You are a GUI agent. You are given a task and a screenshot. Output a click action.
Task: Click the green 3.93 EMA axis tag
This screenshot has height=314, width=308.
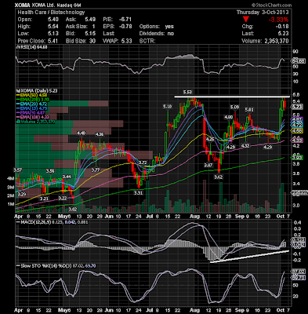click(297, 158)
